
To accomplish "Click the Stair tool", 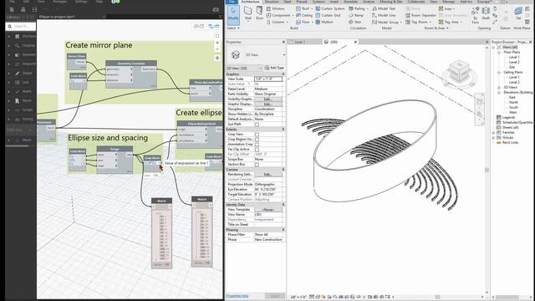I will (354, 22).
